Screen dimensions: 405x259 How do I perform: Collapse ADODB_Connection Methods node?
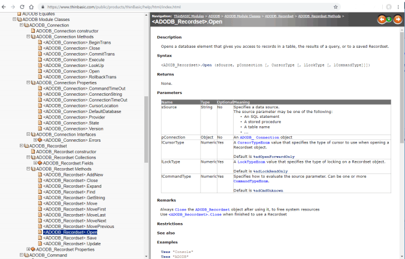(x=28, y=36)
